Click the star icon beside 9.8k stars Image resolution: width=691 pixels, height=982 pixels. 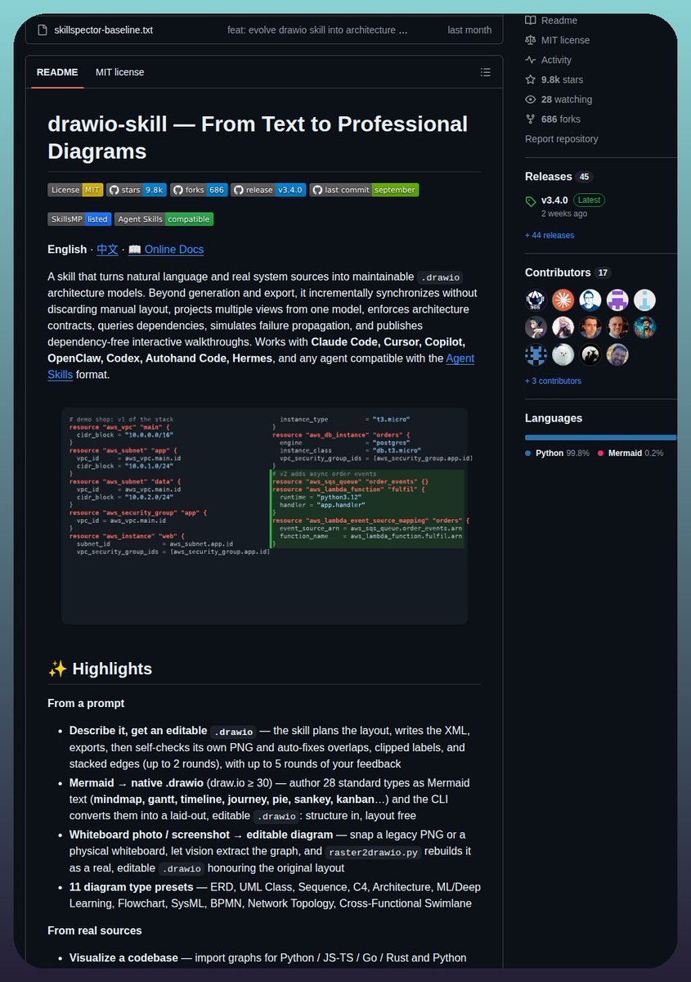click(531, 79)
